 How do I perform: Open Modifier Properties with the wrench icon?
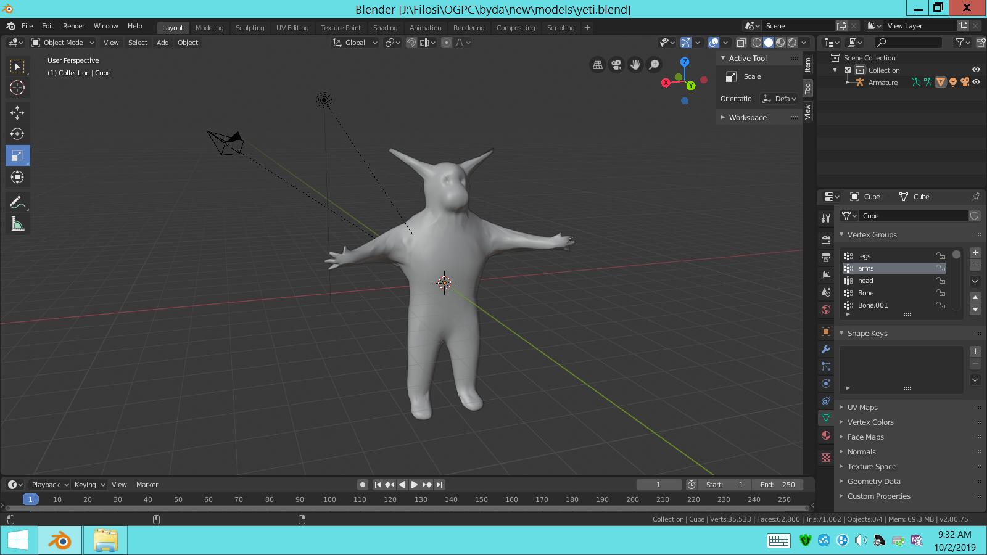point(826,350)
